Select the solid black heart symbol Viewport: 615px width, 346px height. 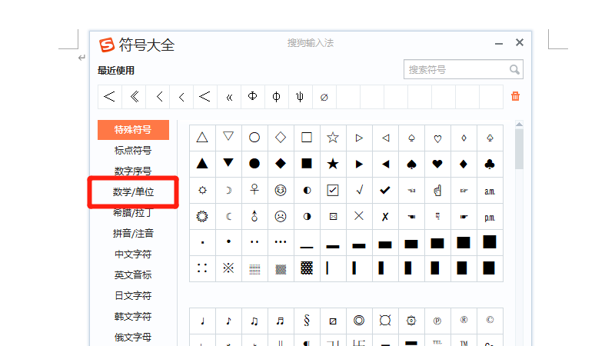pos(437,164)
